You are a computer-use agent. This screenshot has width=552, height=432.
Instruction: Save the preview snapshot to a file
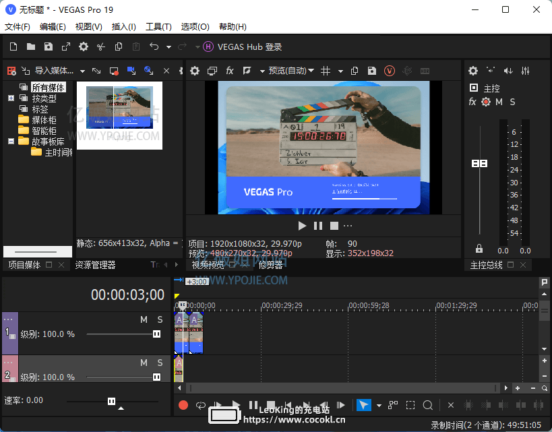(x=372, y=71)
